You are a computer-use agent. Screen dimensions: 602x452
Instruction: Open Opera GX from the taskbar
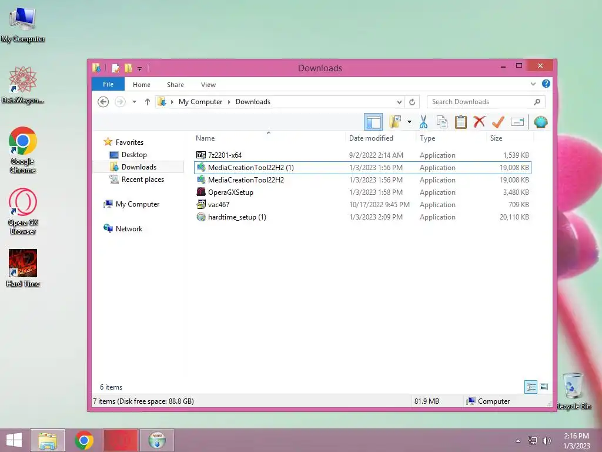120,440
